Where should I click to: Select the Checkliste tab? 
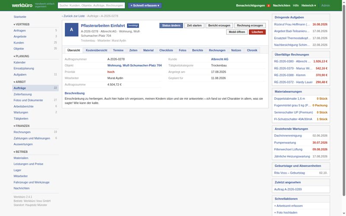click(x=166, y=50)
